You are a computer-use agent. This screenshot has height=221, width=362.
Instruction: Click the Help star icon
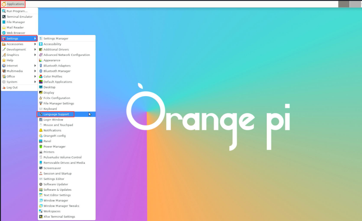pyautogui.click(x=4, y=60)
